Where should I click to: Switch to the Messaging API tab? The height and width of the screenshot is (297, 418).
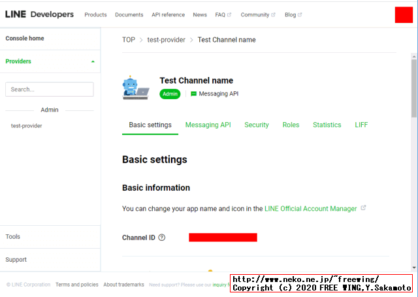[208, 125]
